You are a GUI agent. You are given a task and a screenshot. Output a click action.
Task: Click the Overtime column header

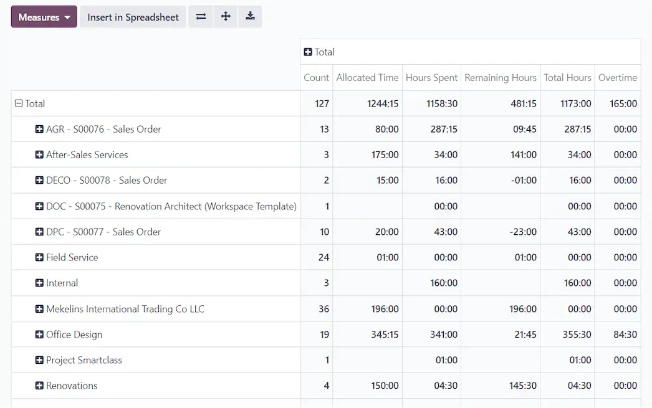click(x=618, y=77)
